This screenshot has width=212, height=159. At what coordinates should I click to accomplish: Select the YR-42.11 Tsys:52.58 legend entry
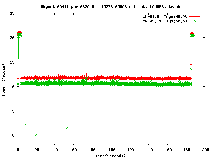click(165, 21)
